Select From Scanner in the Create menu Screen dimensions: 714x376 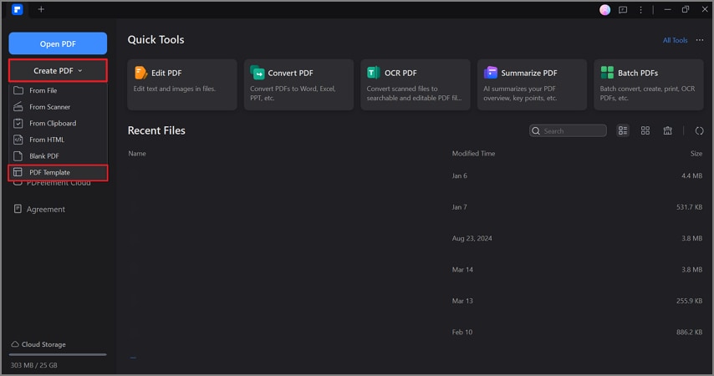(49, 107)
